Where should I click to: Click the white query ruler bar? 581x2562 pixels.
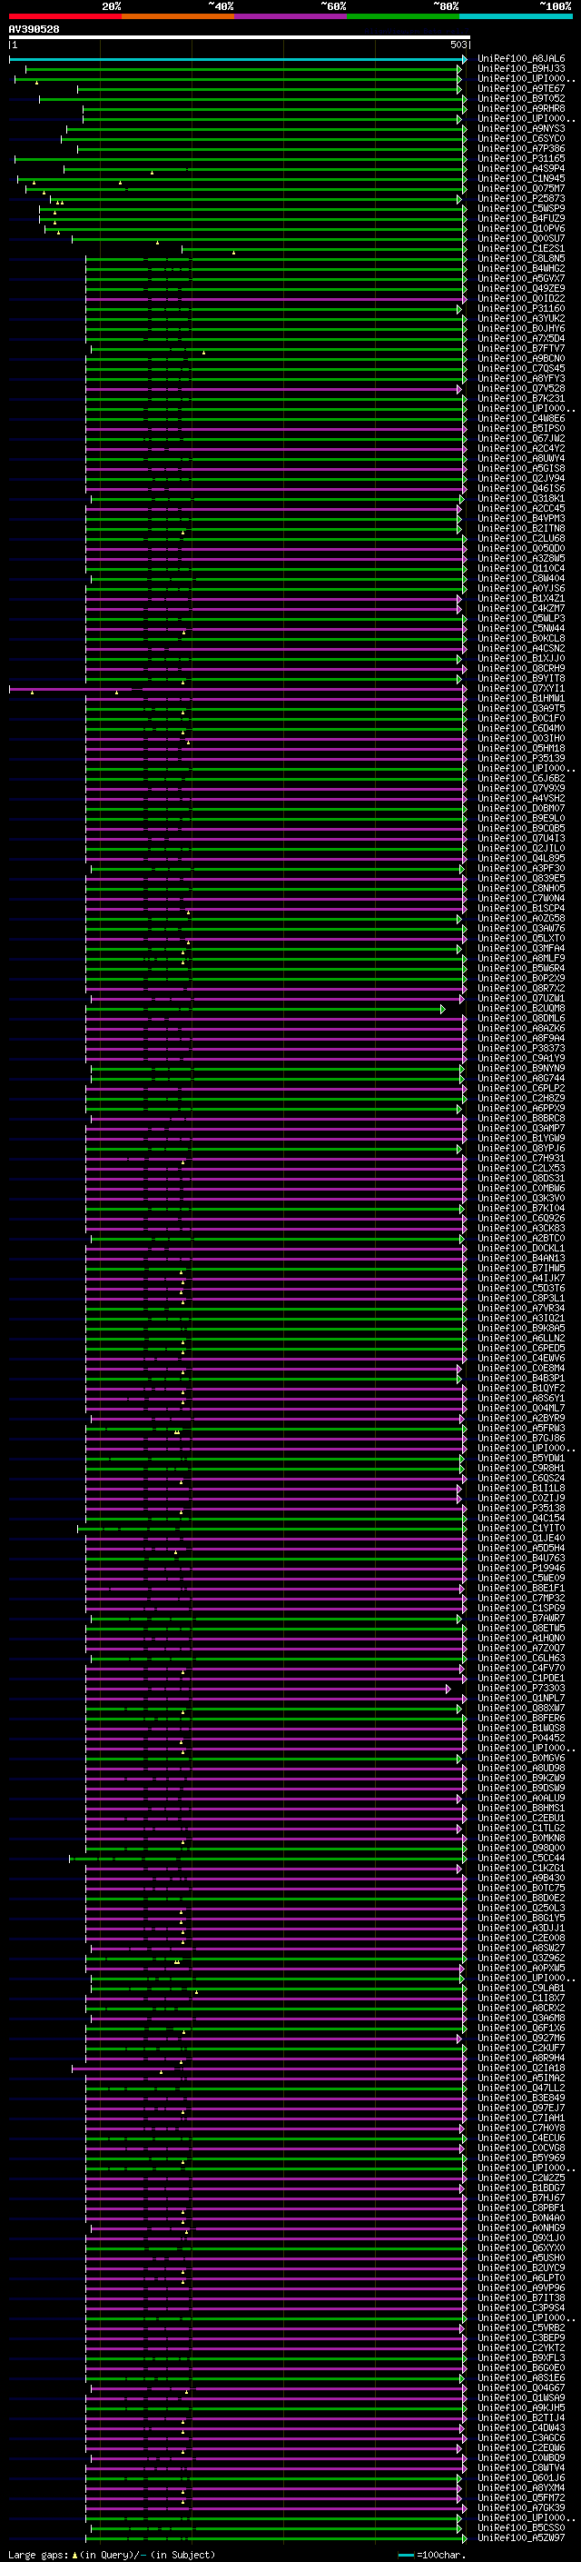(240, 38)
